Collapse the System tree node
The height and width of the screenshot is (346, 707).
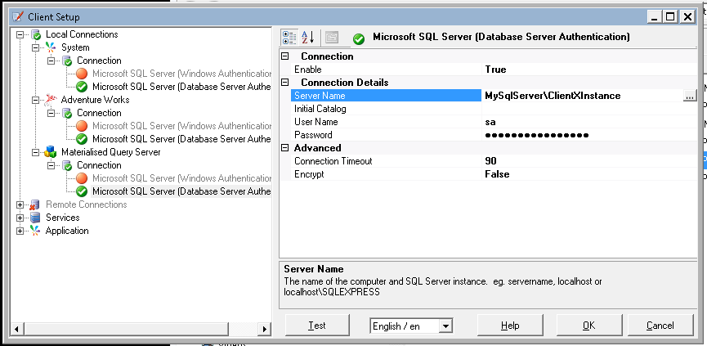click(x=36, y=47)
